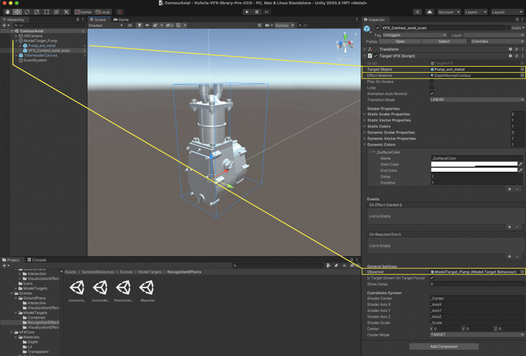Toggle scene audio speaker icon
Screen dimensions: 526x356
pyautogui.click(x=147, y=25)
